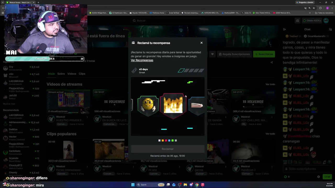Bookmark this page with the star icon
The width and height of the screenshot is (335, 188).
pos(314,8)
